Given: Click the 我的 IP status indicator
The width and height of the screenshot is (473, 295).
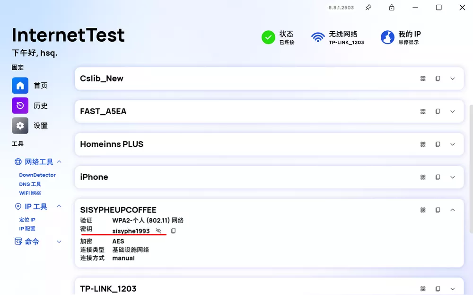Looking at the screenshot, I should [x=401, y=37].
